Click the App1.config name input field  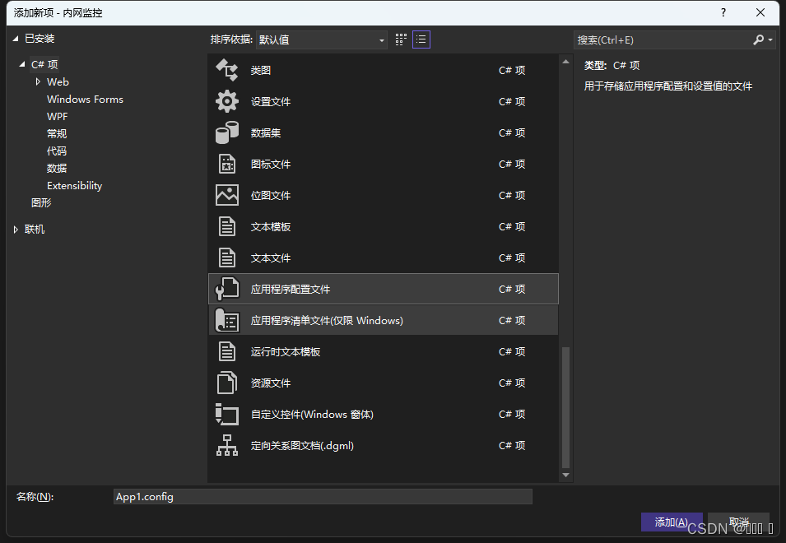pos(323,496)
